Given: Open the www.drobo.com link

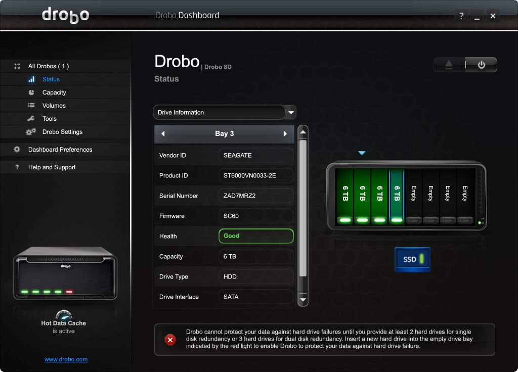Looking at the screenshot, I should (66, 359).
